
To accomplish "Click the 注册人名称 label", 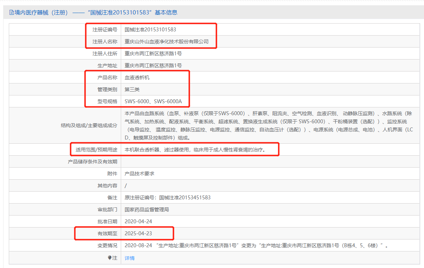I will coord(105,42).
